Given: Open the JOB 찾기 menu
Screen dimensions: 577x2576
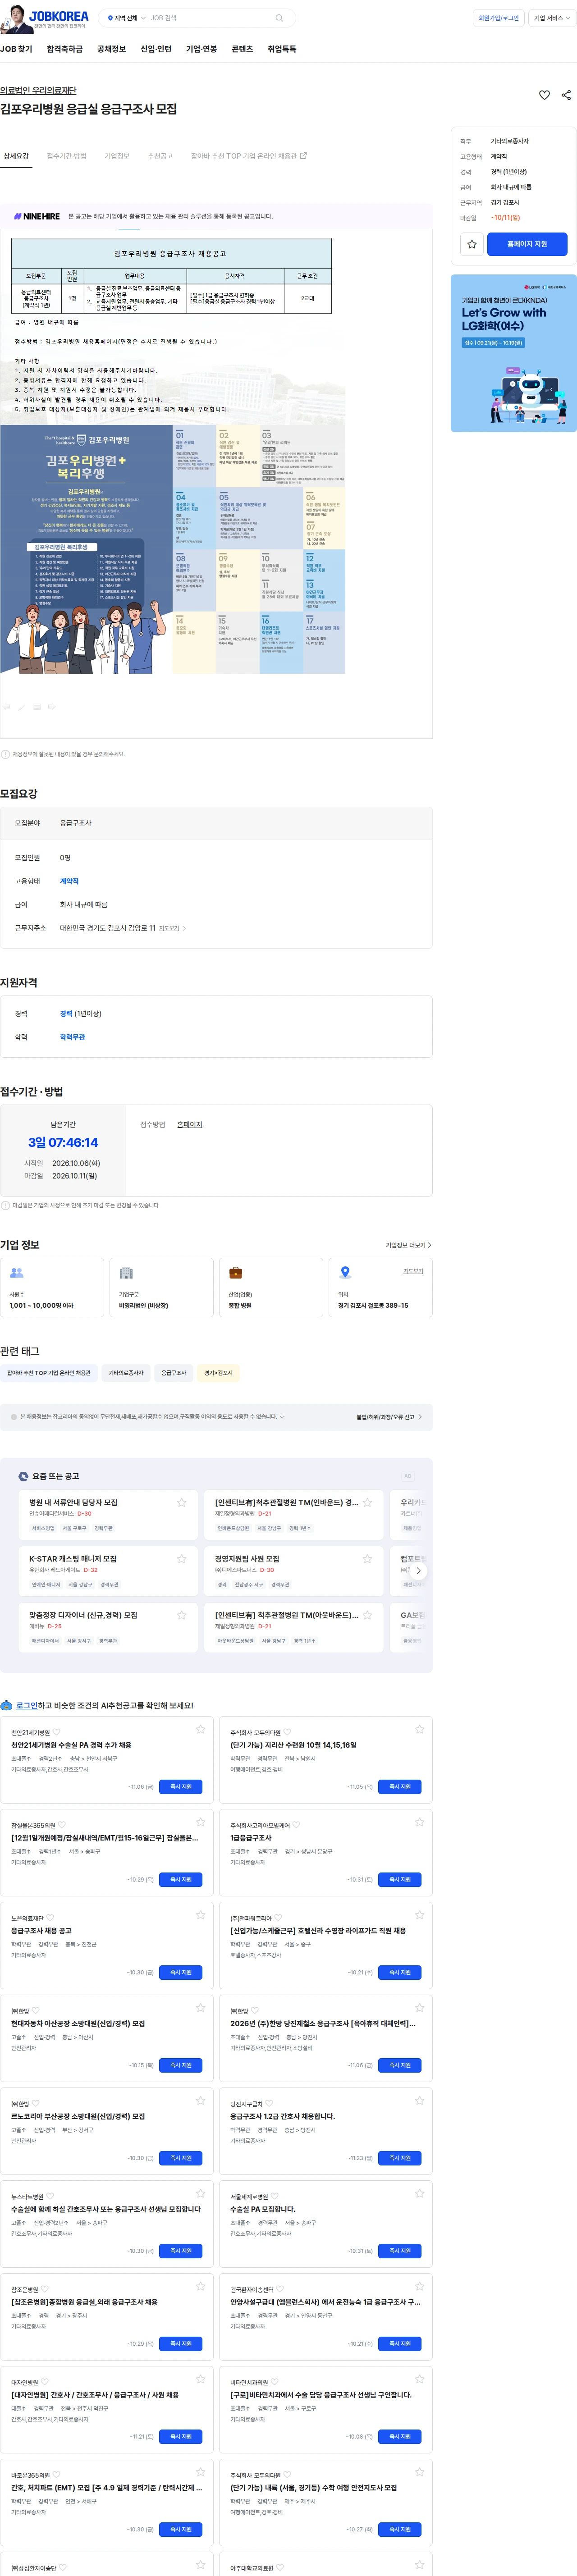Looking at the screenshot, I should 16,49.
